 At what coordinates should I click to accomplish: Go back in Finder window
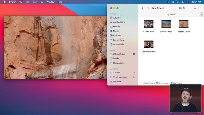143,8
